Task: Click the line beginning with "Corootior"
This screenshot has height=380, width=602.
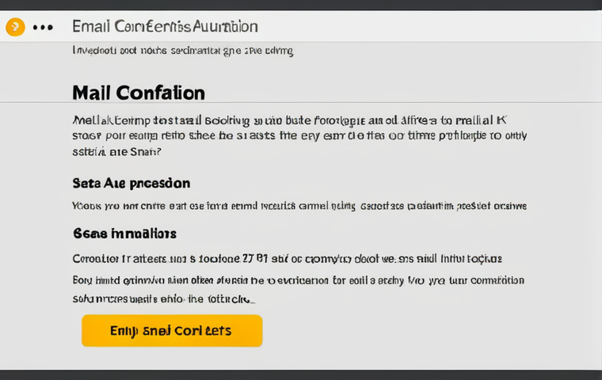Action: point(288,259)
